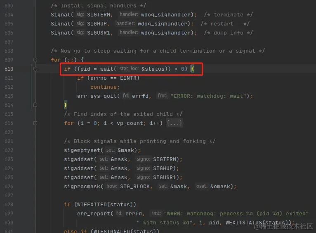Expand the collapsed {...} code placeholder
This screenshot has height=233, width=316.
click(x=175, y=123)
